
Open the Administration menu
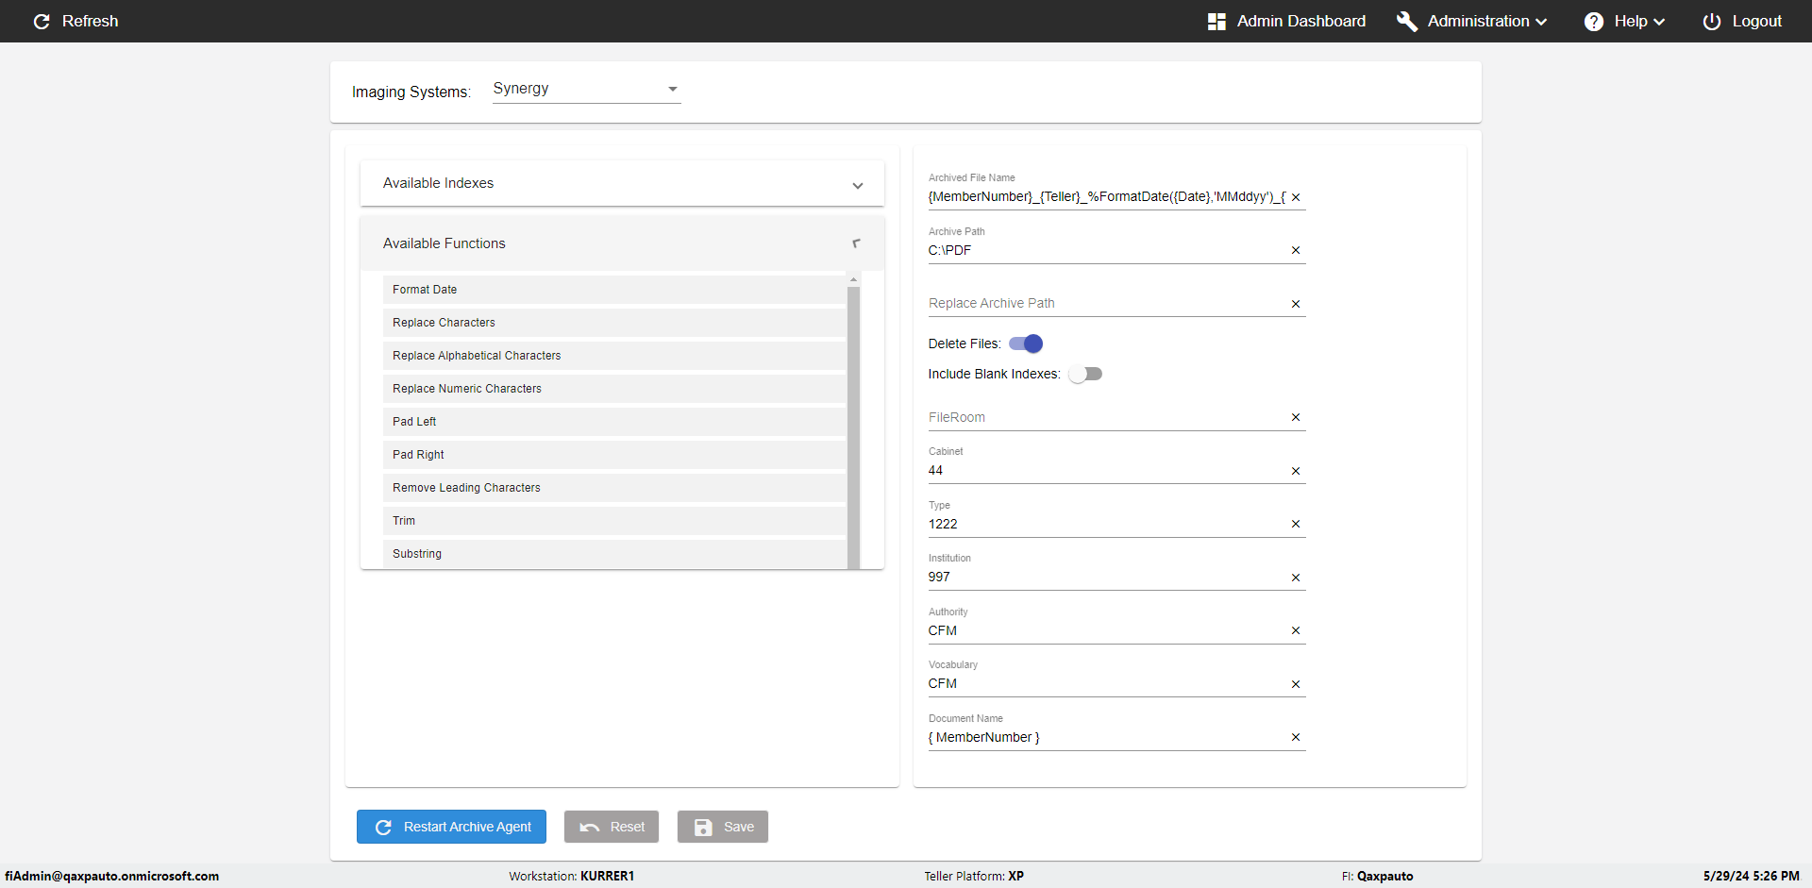(x=1472, y=21)
